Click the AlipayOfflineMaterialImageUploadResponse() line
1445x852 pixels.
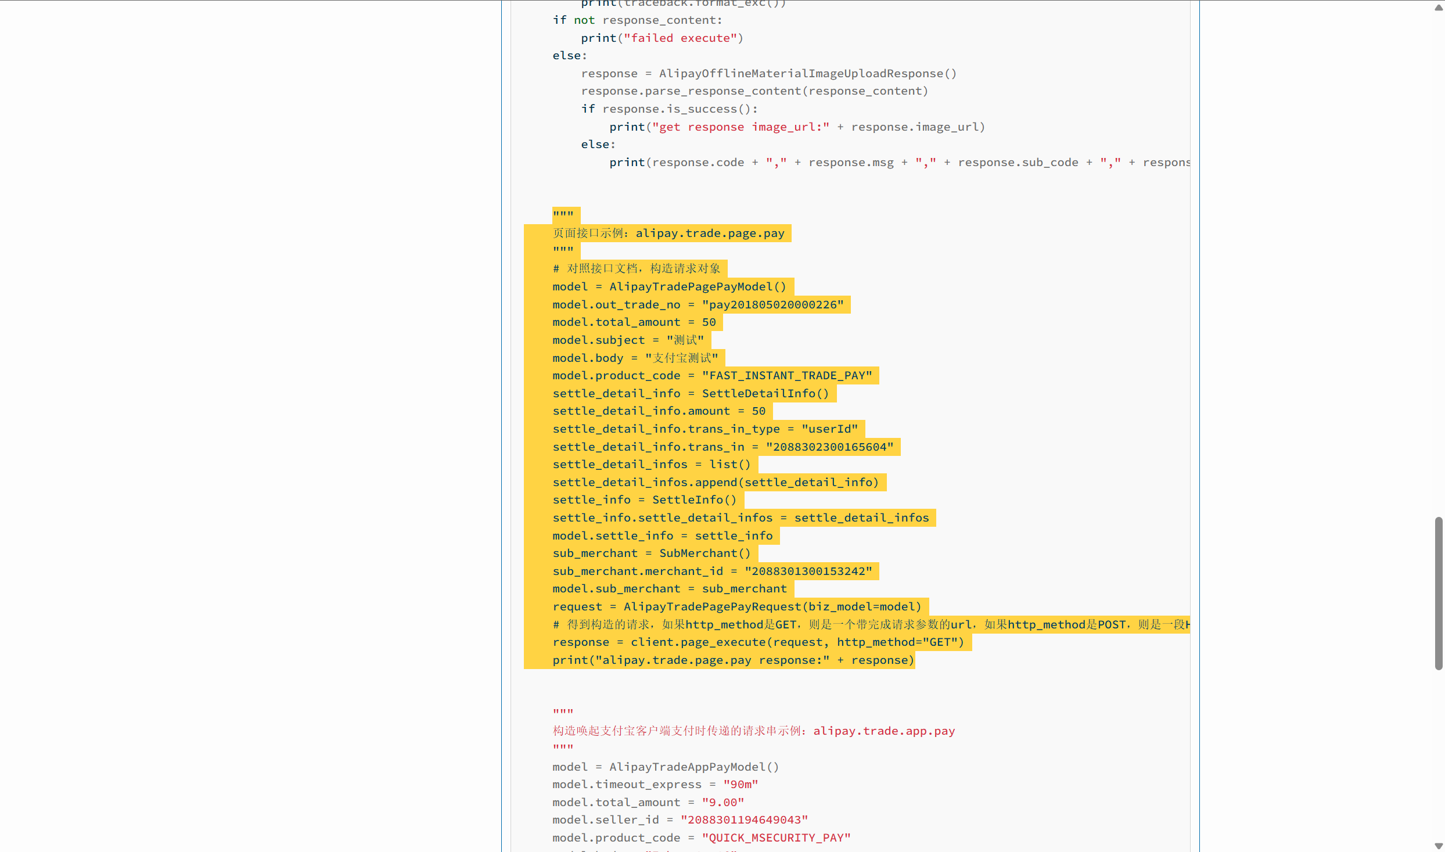(768, 74)
